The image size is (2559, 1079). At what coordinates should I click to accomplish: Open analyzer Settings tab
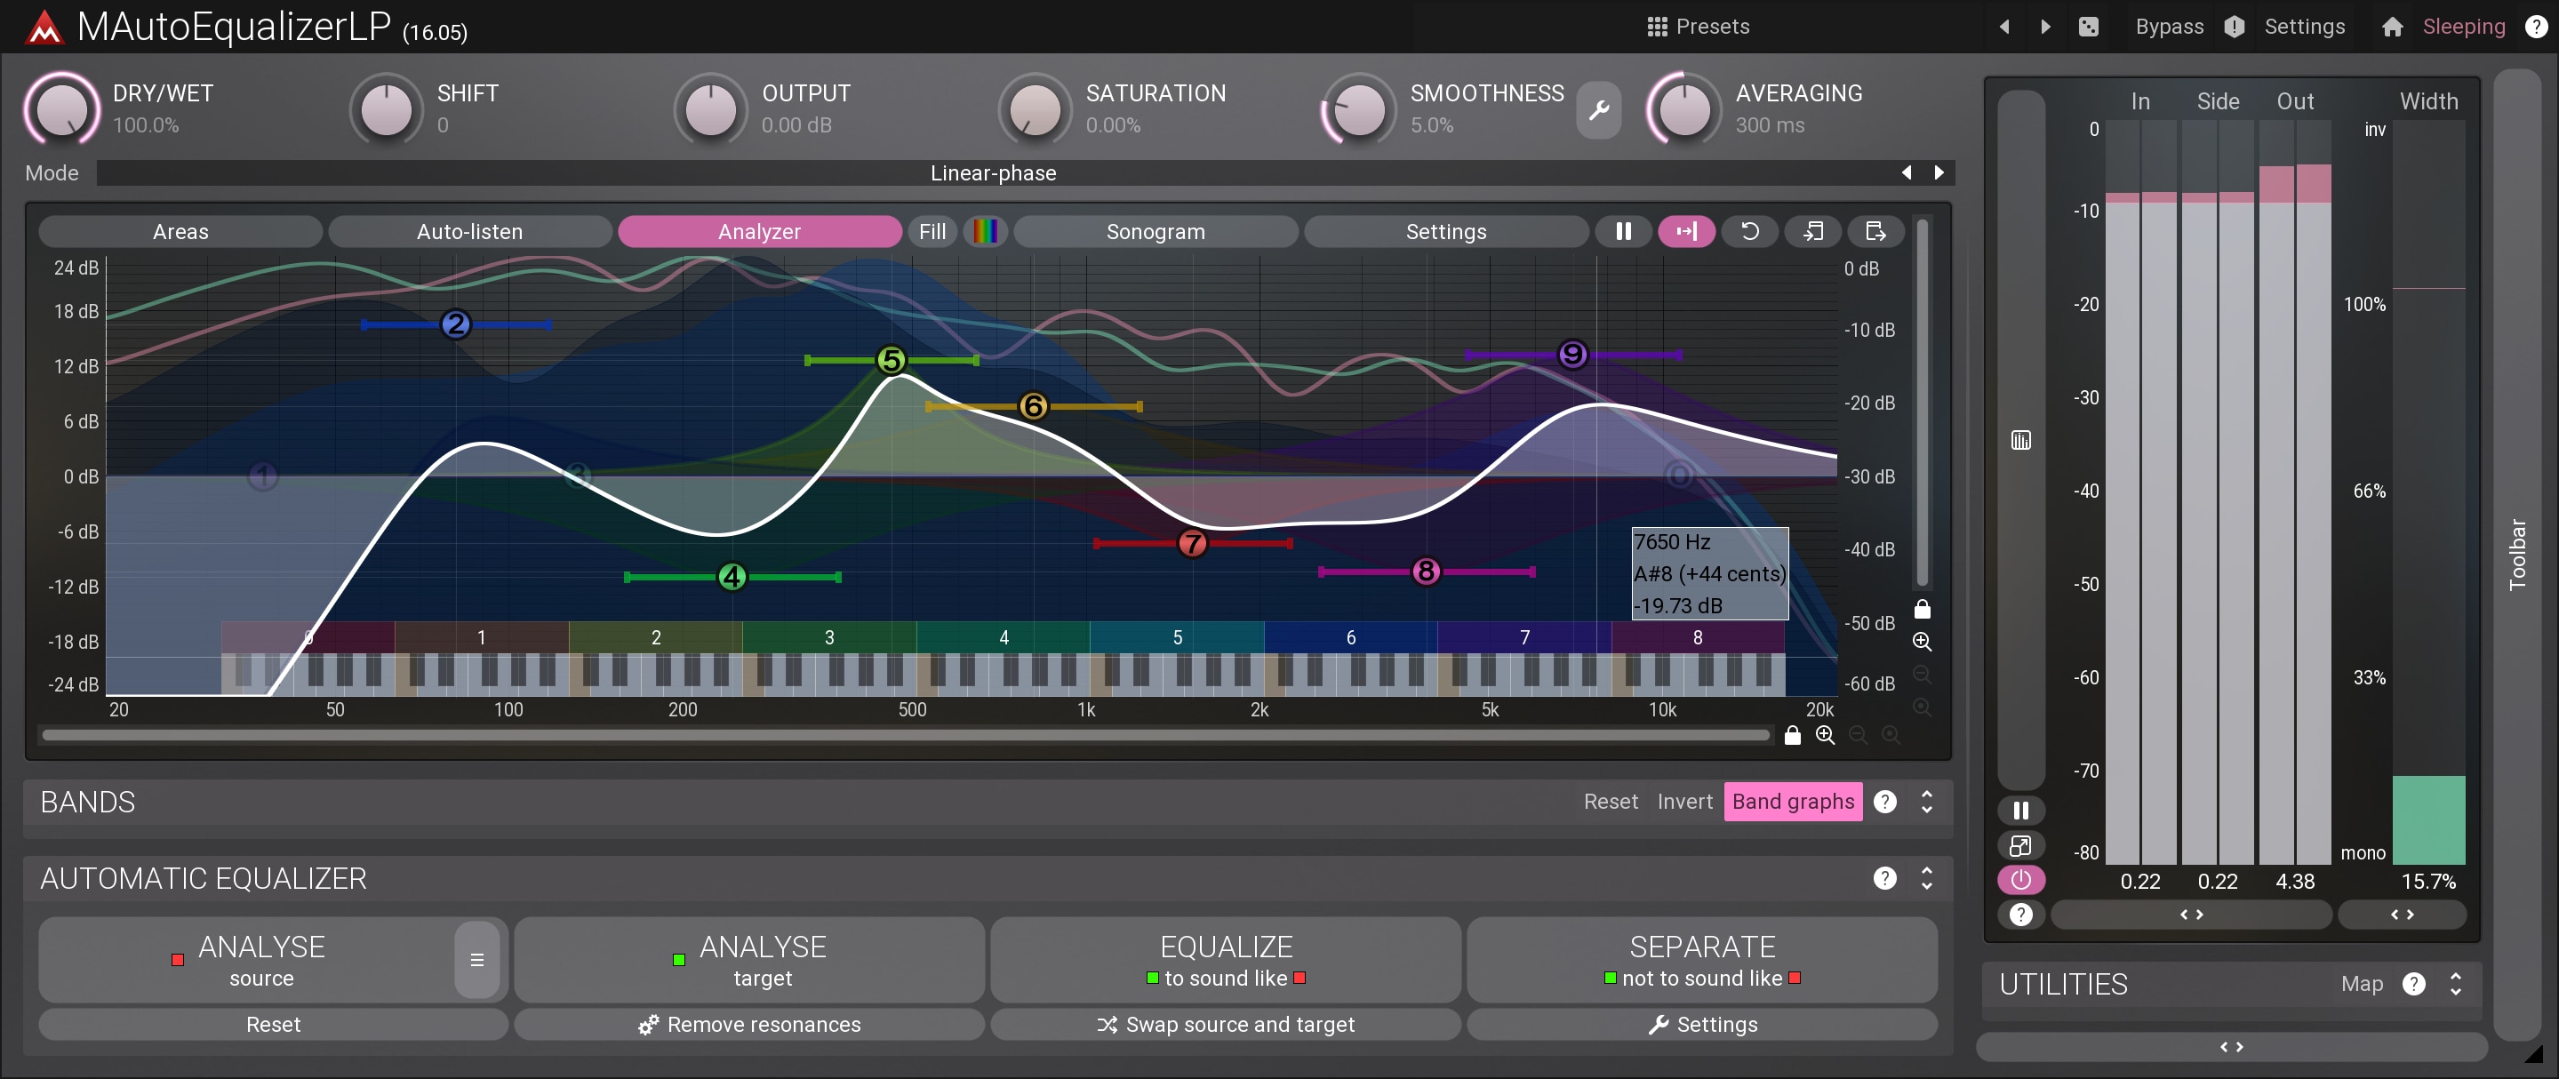pyautogui.click(x=1445, y=231)
